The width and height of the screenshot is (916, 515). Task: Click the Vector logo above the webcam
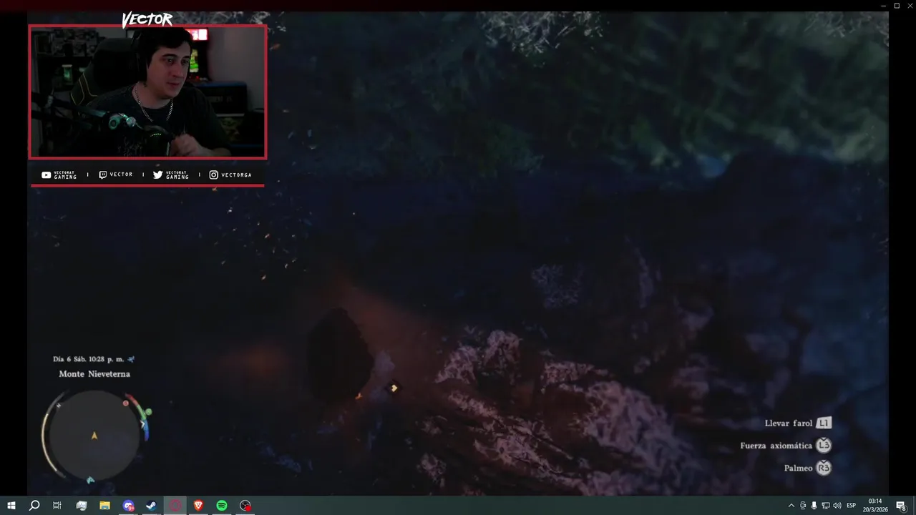pos(147,20)
